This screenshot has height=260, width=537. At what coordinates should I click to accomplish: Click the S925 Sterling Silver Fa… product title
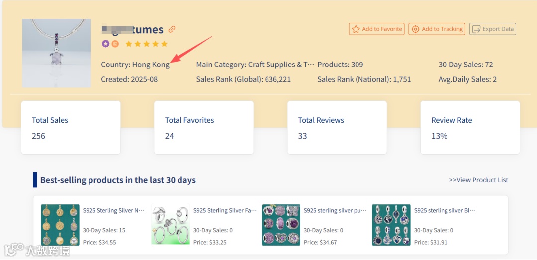(225, 210)
